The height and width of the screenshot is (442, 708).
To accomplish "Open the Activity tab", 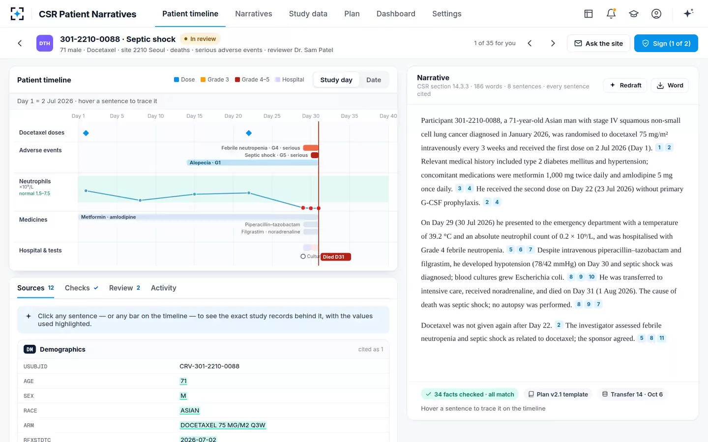I will point(164,288).
